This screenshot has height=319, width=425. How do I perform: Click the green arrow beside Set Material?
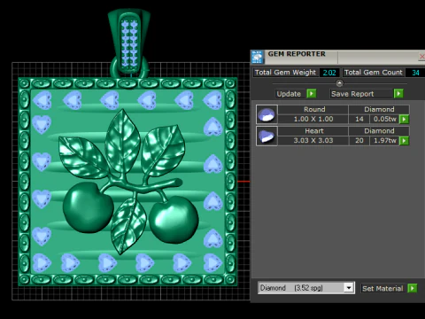pyautogui.click(x=413, y=288)
